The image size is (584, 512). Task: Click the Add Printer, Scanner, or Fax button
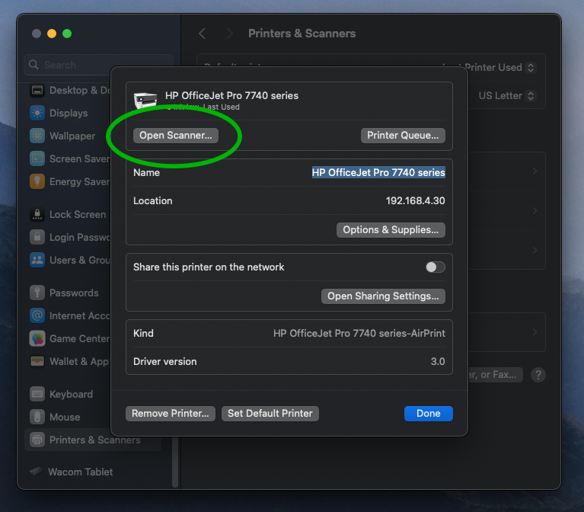coord(496,375)
